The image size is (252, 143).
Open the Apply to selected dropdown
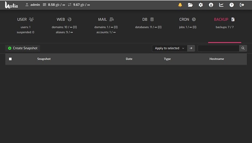(x=169, y=48)
